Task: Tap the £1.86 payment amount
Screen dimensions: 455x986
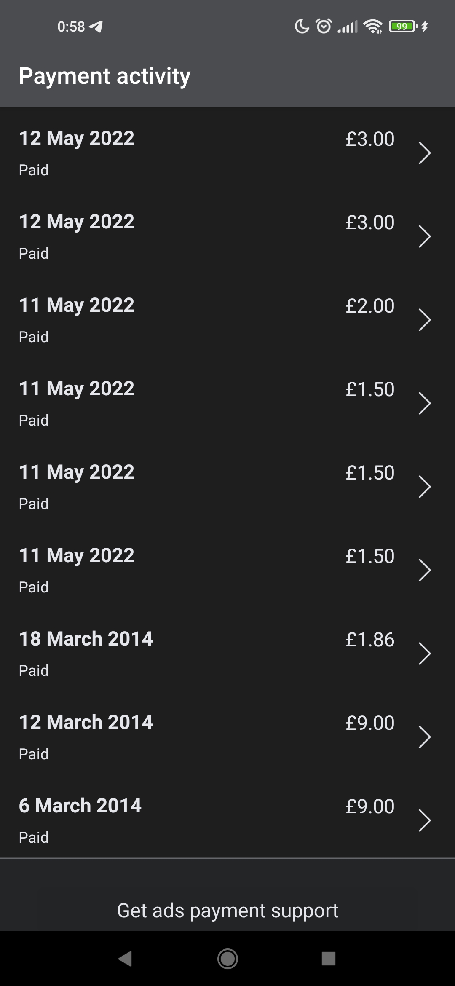Action: pyautogui.click(x=370, y=640)
